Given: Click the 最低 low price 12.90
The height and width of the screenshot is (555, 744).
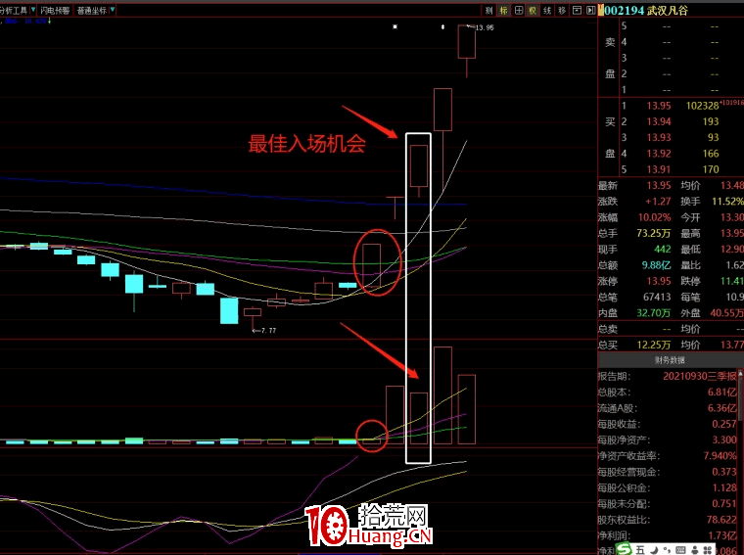Looking at the screenshot, I should [x=732, y=250].
